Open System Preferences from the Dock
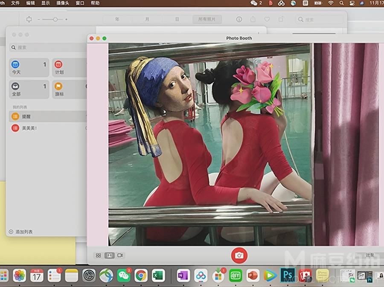Viewport: 384px width, 287px height. 89,276
